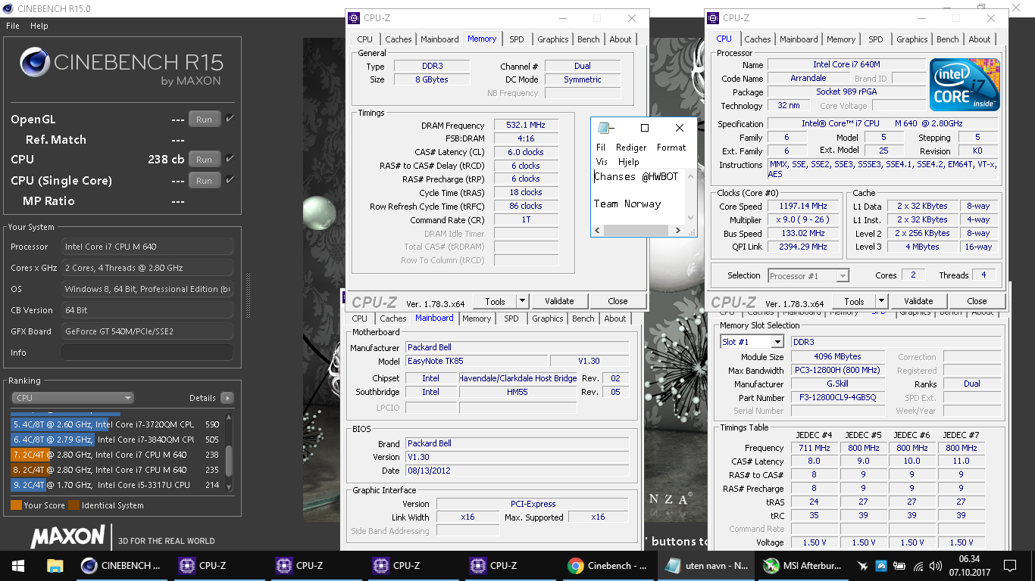Toggle the CPU test checkbox
Screen dimensions: 1035x581
point(230,159)
